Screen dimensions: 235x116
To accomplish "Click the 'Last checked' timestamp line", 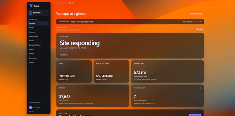I will [73, 48].
